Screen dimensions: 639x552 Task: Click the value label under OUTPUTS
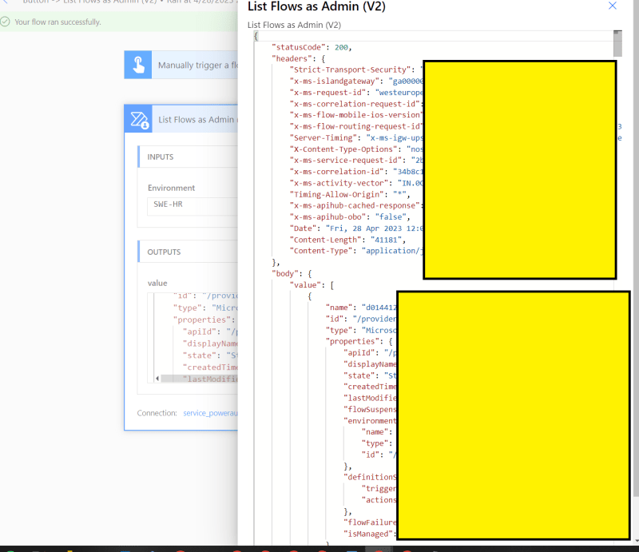tap(157, 283)
